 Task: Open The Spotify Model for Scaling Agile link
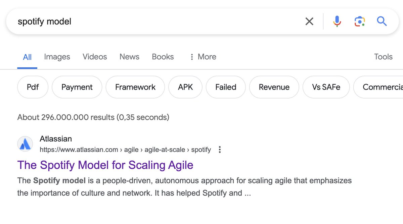coord(105,165)
